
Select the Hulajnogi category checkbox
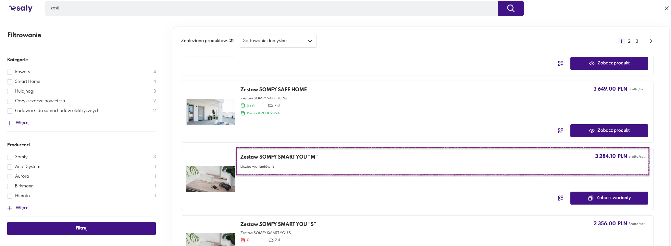10,91
